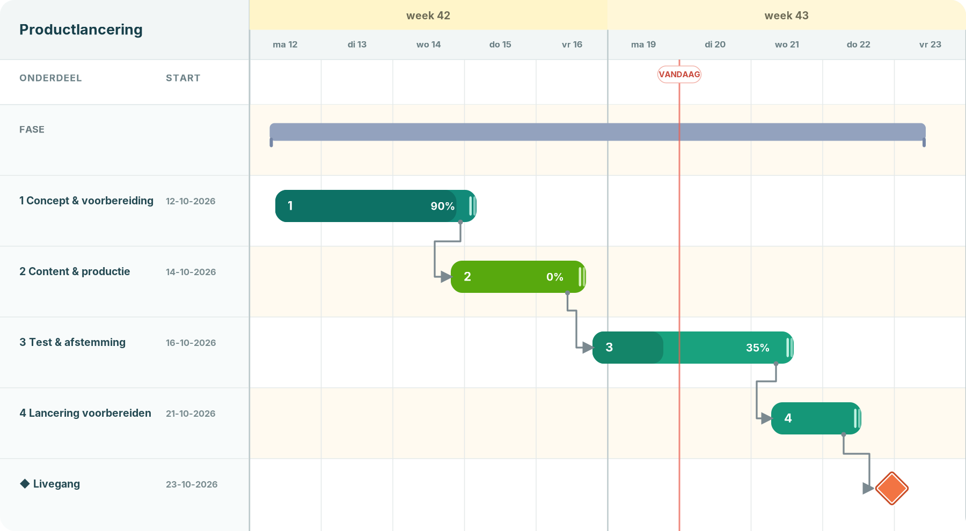Click the blue FASE summary bar
966x531 pixels.
tap(597, 132)
